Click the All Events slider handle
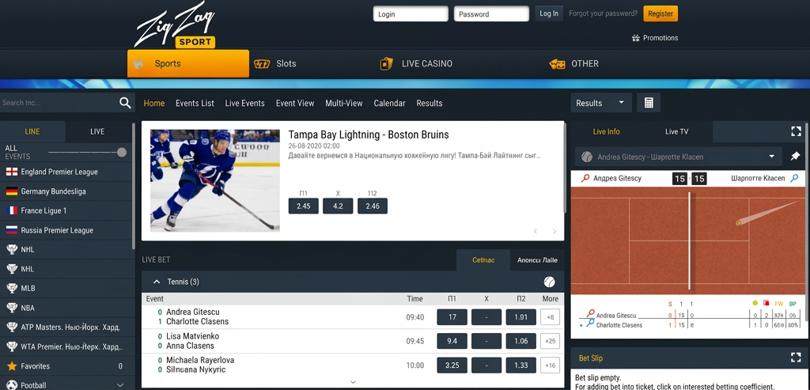 pyautogui.click(x=121, y=153)
